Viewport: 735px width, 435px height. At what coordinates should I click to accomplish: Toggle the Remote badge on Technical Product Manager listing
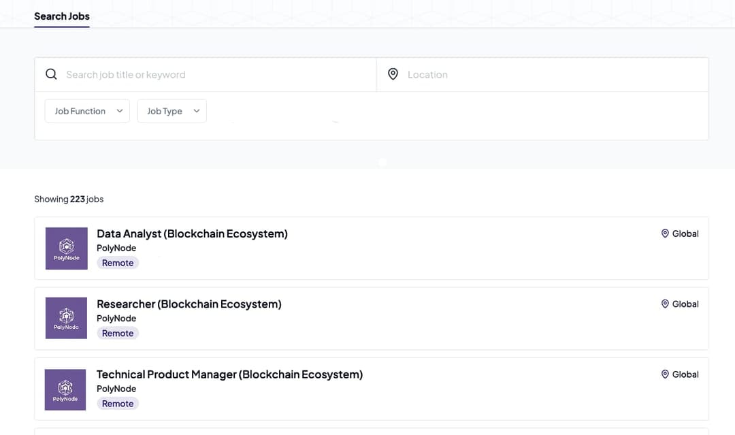pyautogui.click(x=117, y=403)
